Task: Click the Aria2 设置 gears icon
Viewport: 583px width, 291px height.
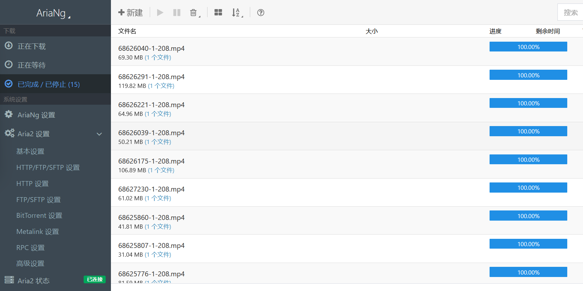Action: tap(9, 133)
